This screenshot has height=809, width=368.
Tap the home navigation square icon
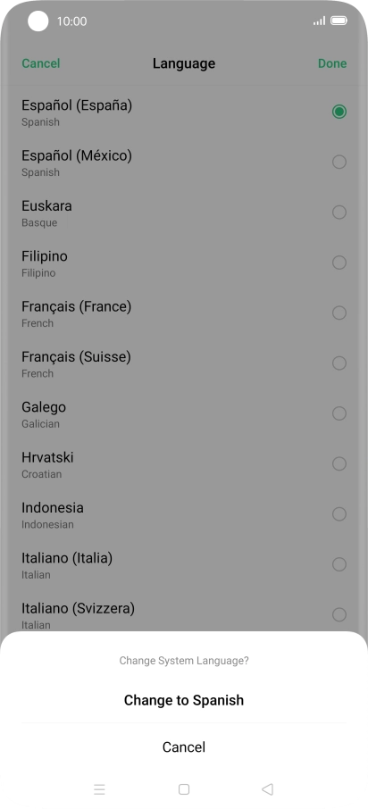pyautogui.click(x=184, y=788)
